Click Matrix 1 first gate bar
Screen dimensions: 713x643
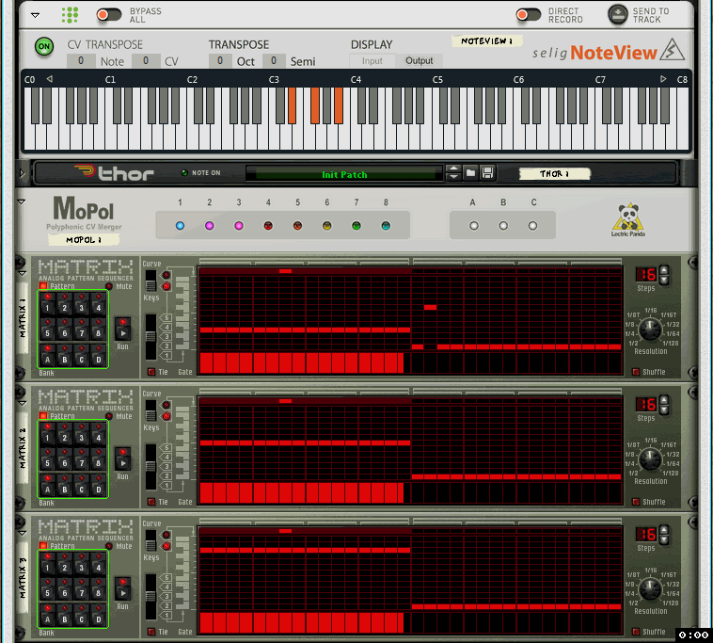point(206,363)
